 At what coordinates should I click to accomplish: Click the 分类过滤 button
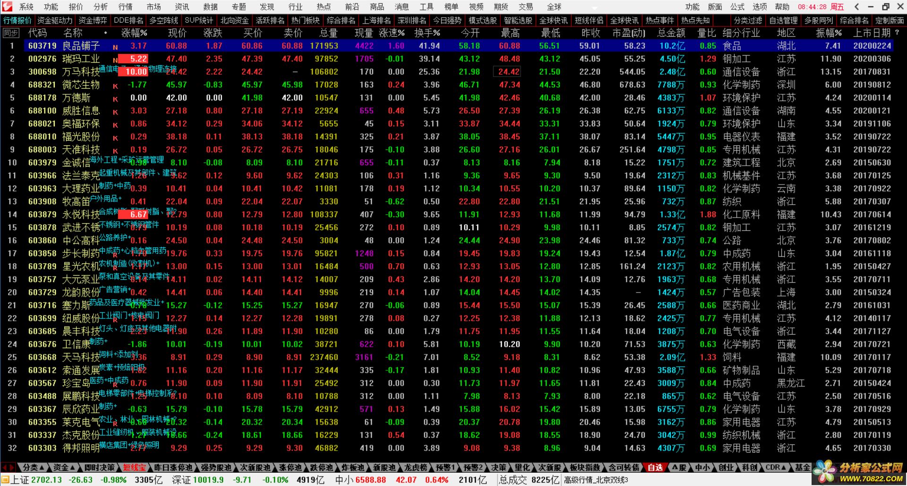(x=748, y=20)
